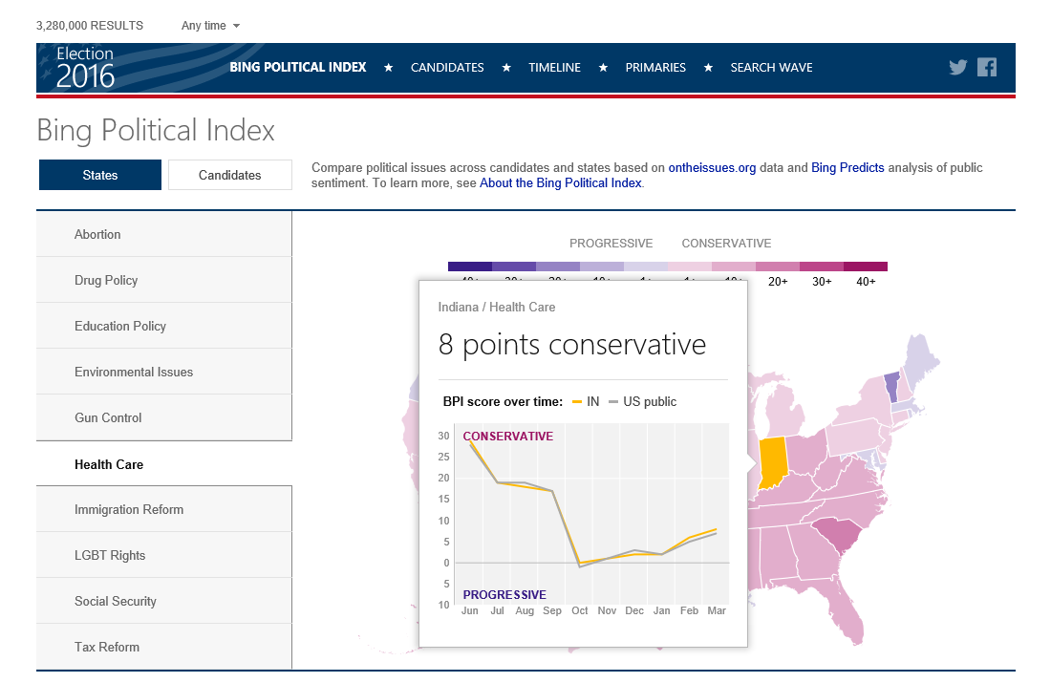Click the Mar label on chart axis

tap(717, 610)
